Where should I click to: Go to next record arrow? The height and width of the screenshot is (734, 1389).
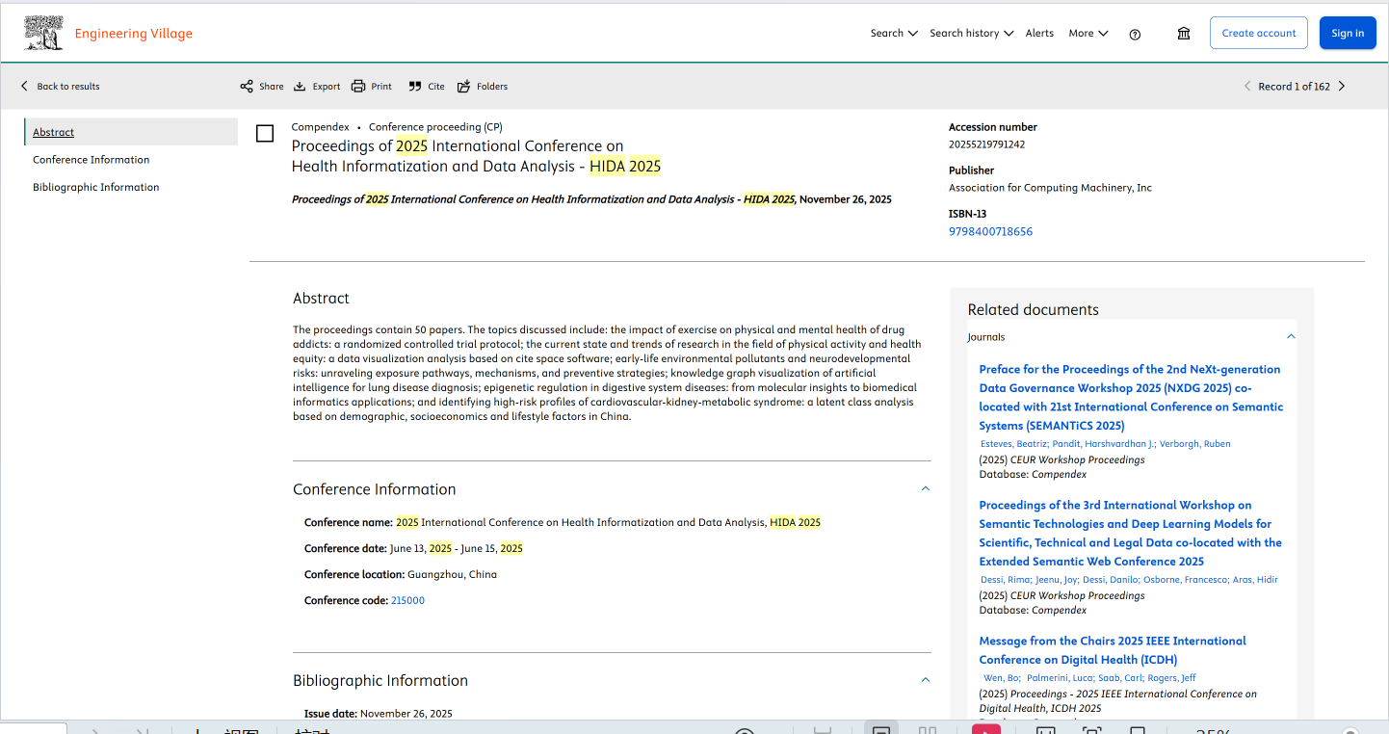point(1342,87)
